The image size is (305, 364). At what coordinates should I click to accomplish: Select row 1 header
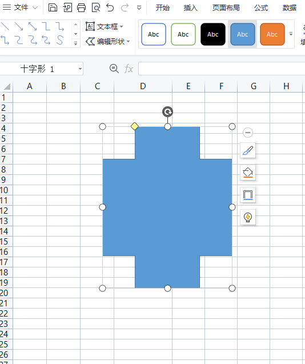pos(6,98)
